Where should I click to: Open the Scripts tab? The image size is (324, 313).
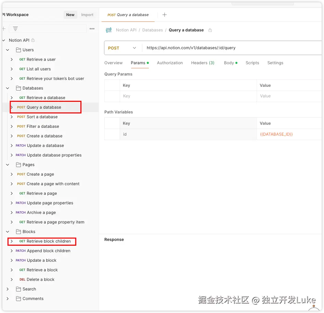pos(252,63)
